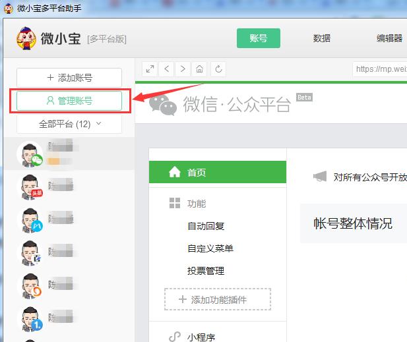Screen dimensions: 407x342
Task: Switch to the 数据 tab
Action: [x=322, y=38]
